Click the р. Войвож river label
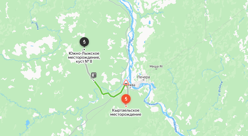The height and width of the screenshot is (136, 248). 220,88
